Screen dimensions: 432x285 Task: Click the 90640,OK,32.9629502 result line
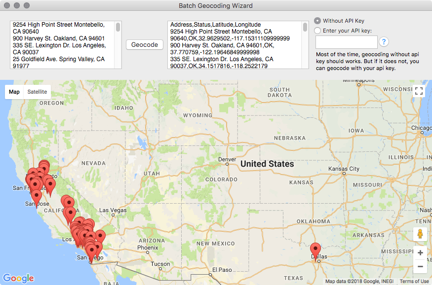point(230,38)
